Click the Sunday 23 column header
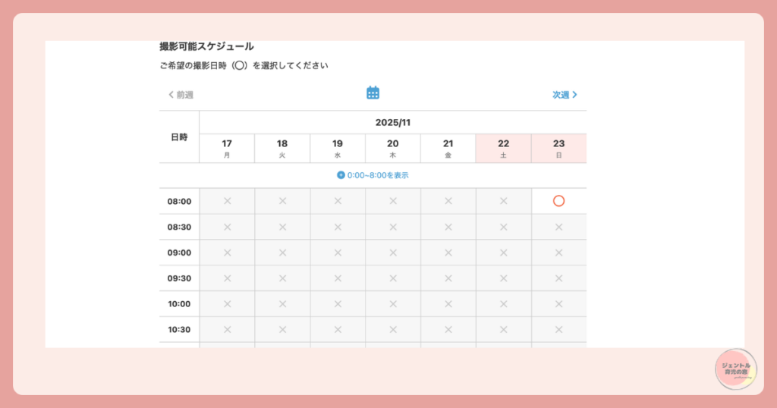Screen dimensions: 777x408 tap(558, 148)
